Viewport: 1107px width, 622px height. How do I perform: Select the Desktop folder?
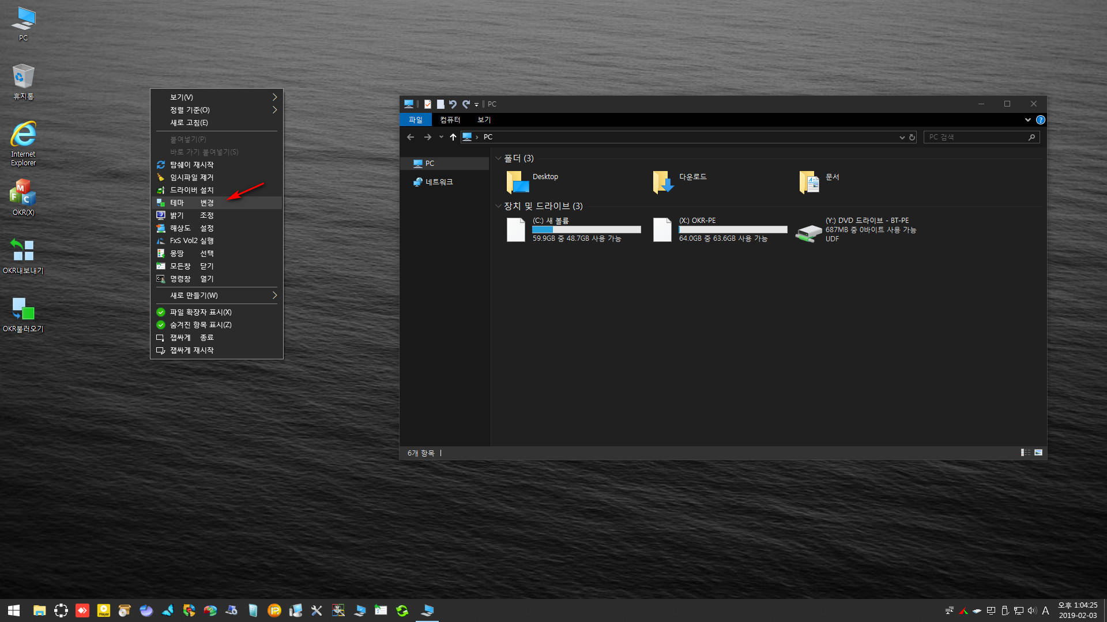tap(532, 182)
